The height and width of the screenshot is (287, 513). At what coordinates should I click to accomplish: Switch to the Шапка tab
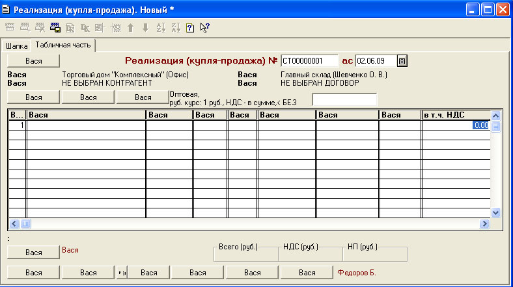[x=17, y=46]
